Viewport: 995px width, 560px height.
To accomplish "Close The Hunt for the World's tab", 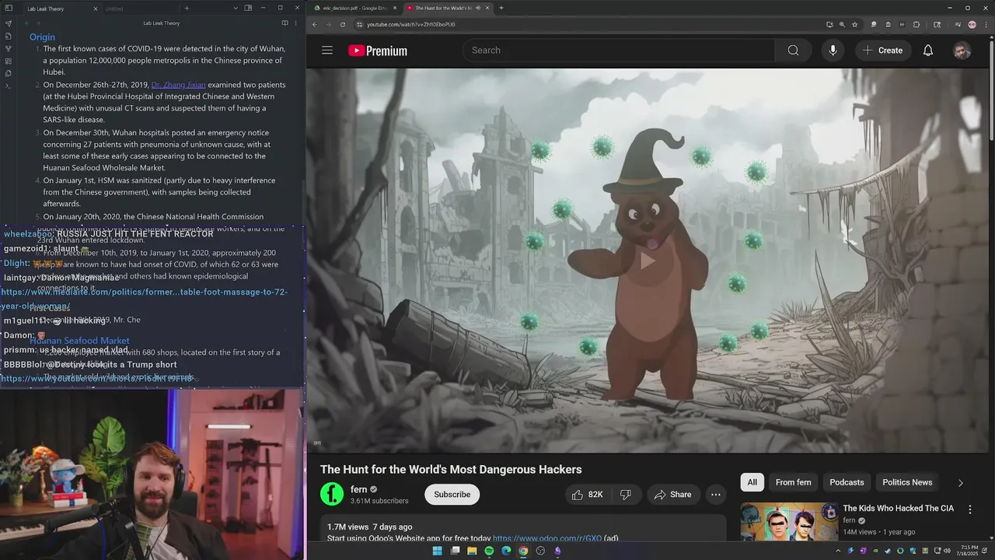I will point(487,8).
